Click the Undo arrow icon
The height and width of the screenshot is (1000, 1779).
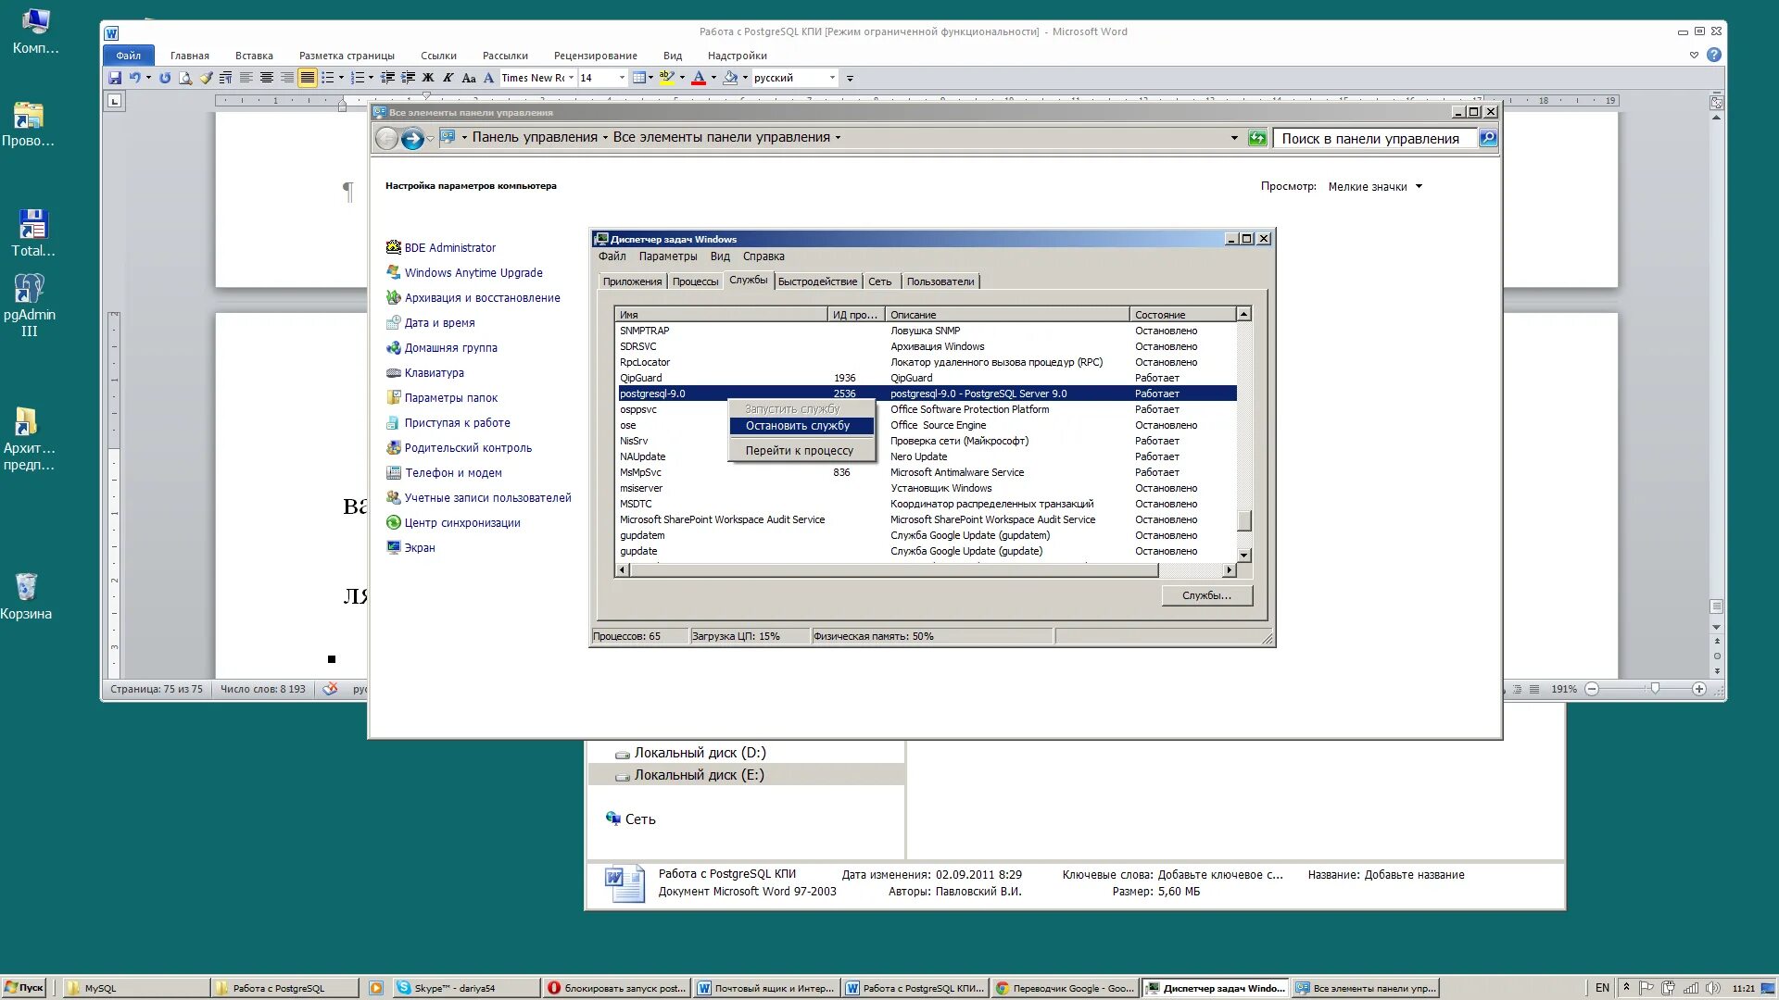pyautogui.click(x=135, y=79)
